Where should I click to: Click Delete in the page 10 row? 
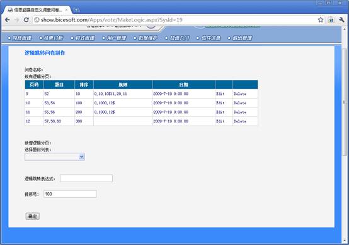click(x=240, y=103)
